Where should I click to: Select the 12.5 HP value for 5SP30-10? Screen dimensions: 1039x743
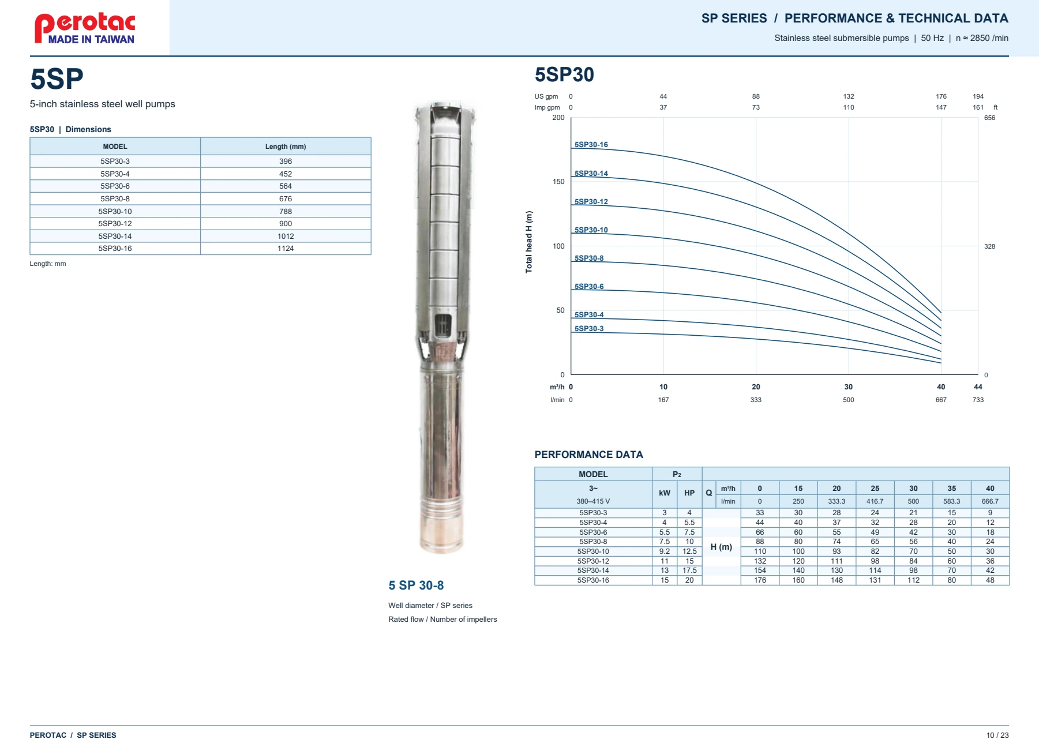pyautogui.click(x=689, y=551)
